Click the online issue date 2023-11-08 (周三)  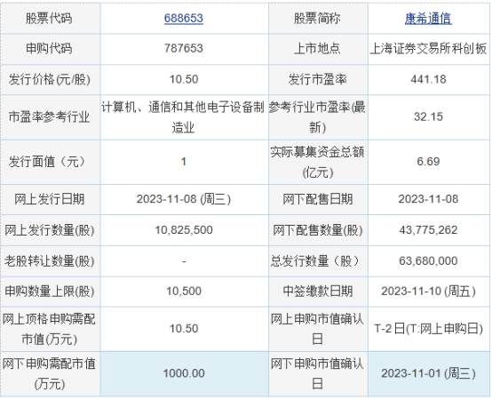[184, 199]
